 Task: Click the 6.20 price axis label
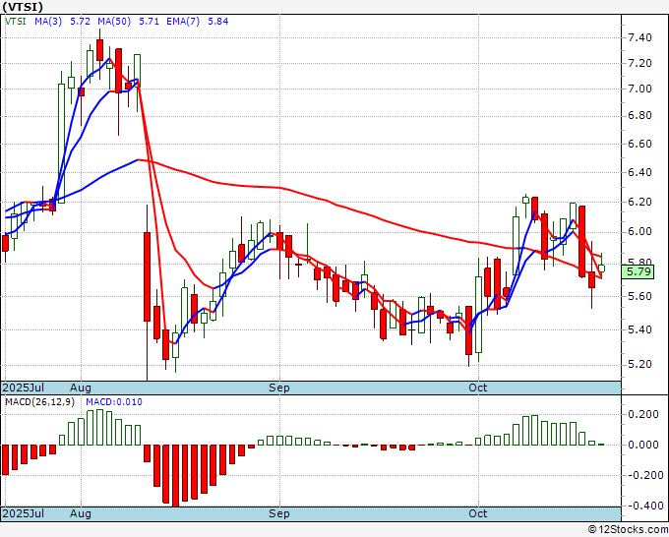pyautogui.click(x=640, y=203)
